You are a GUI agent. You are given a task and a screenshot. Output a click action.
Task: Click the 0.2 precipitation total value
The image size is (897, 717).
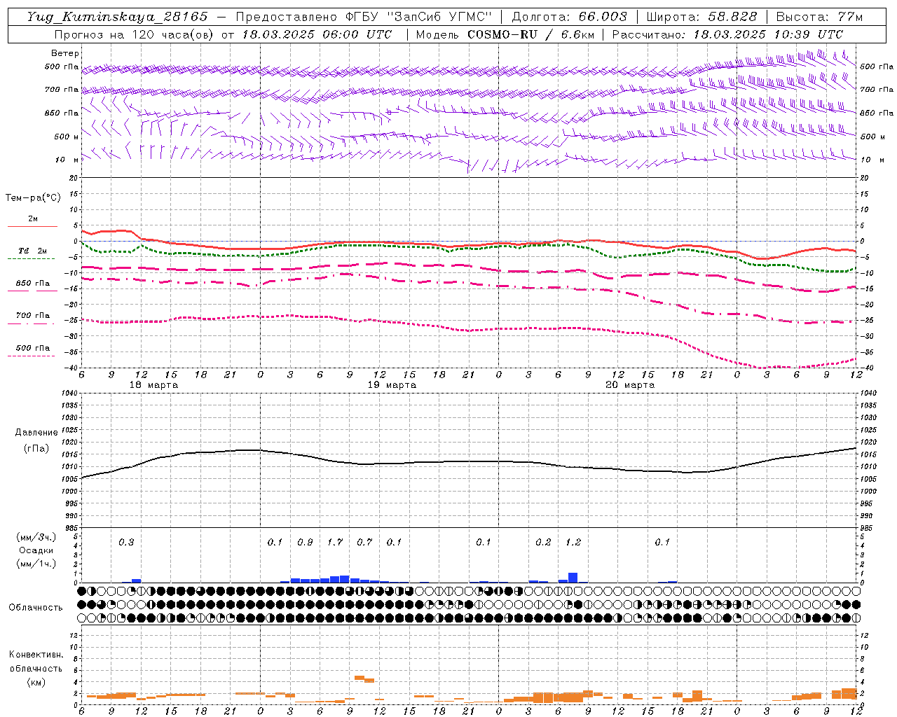pos(543,542)
